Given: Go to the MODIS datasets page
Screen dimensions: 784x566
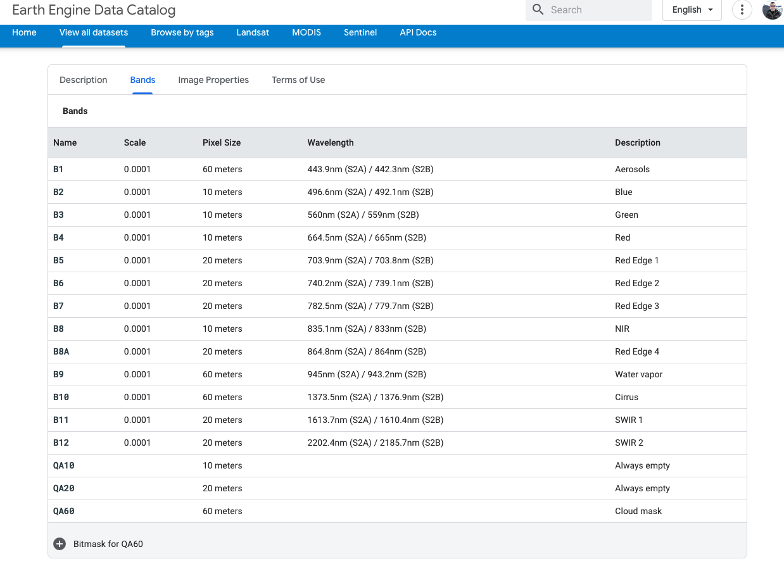Looking at the screenshot, I should pos(307,32).
